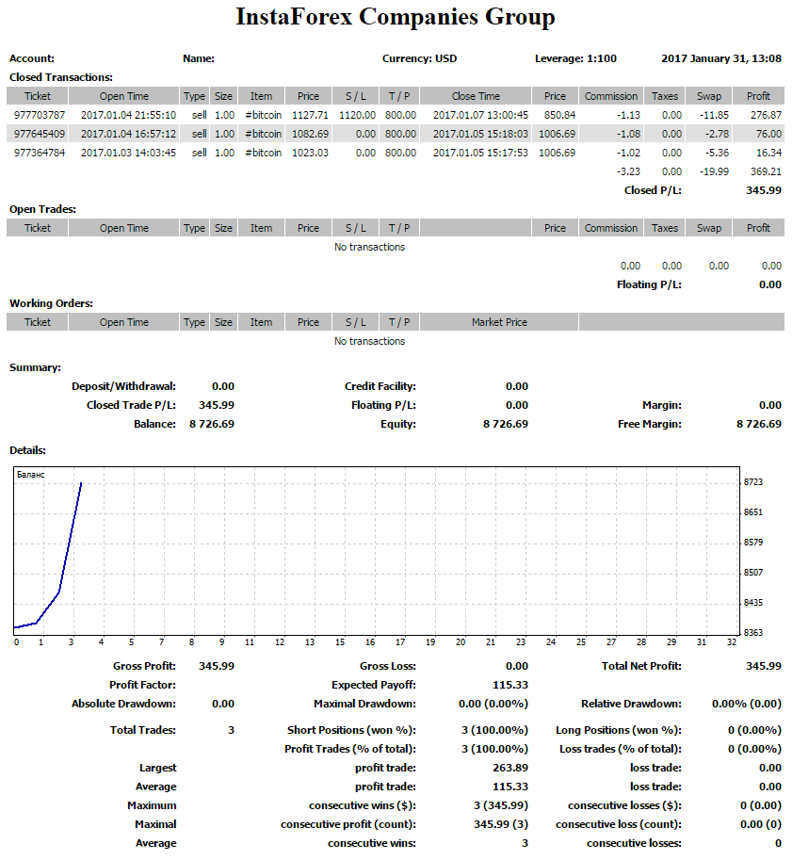793x860 pixels.
Task: Click the "Market Price" column header
Action: [499, 322]
